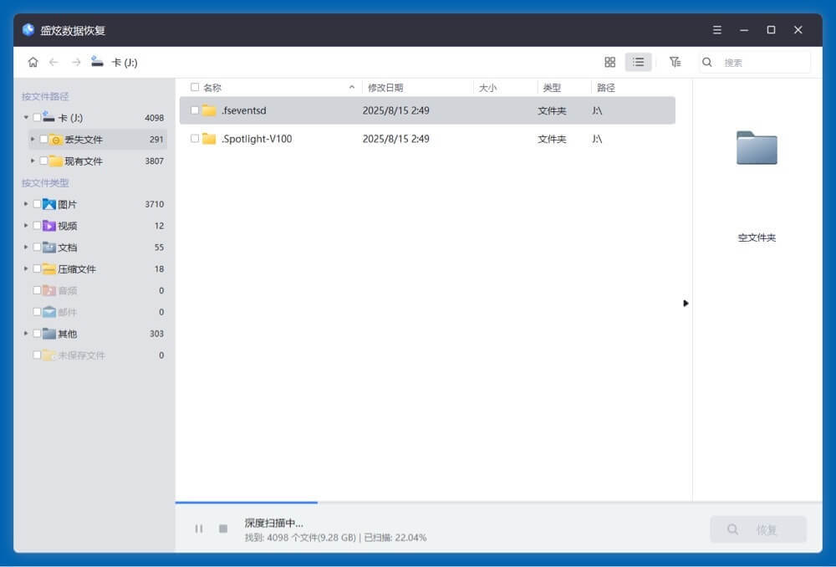
Task: Click the back navigation arrow
Action: click(53, 61)
